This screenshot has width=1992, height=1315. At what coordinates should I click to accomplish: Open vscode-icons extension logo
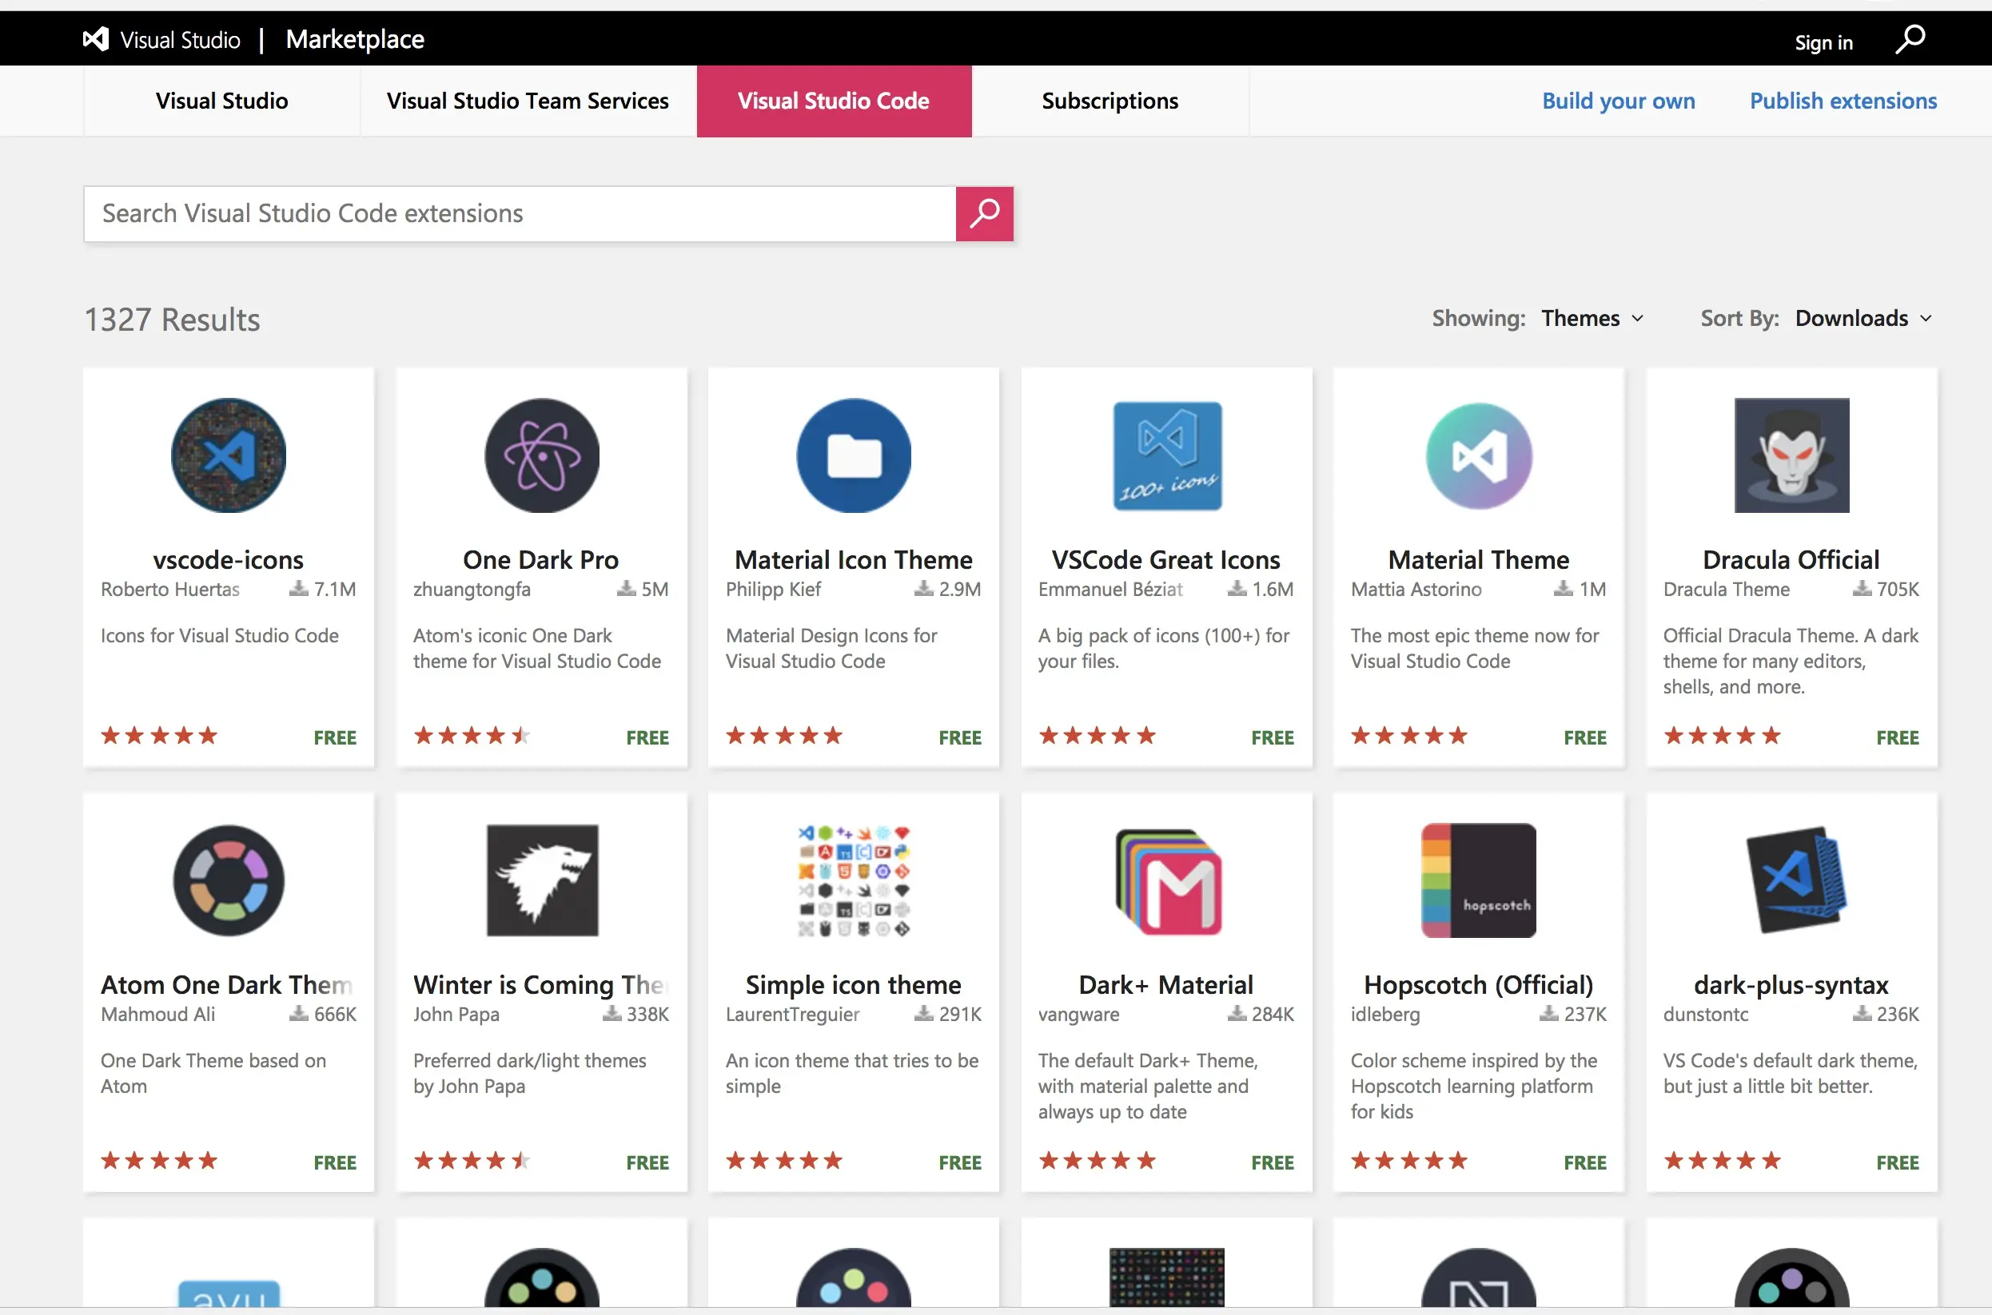(229, 455)
